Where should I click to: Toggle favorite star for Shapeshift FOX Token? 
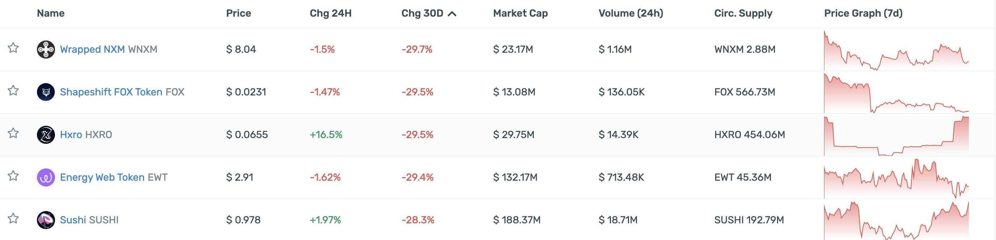tap(13, 91)
